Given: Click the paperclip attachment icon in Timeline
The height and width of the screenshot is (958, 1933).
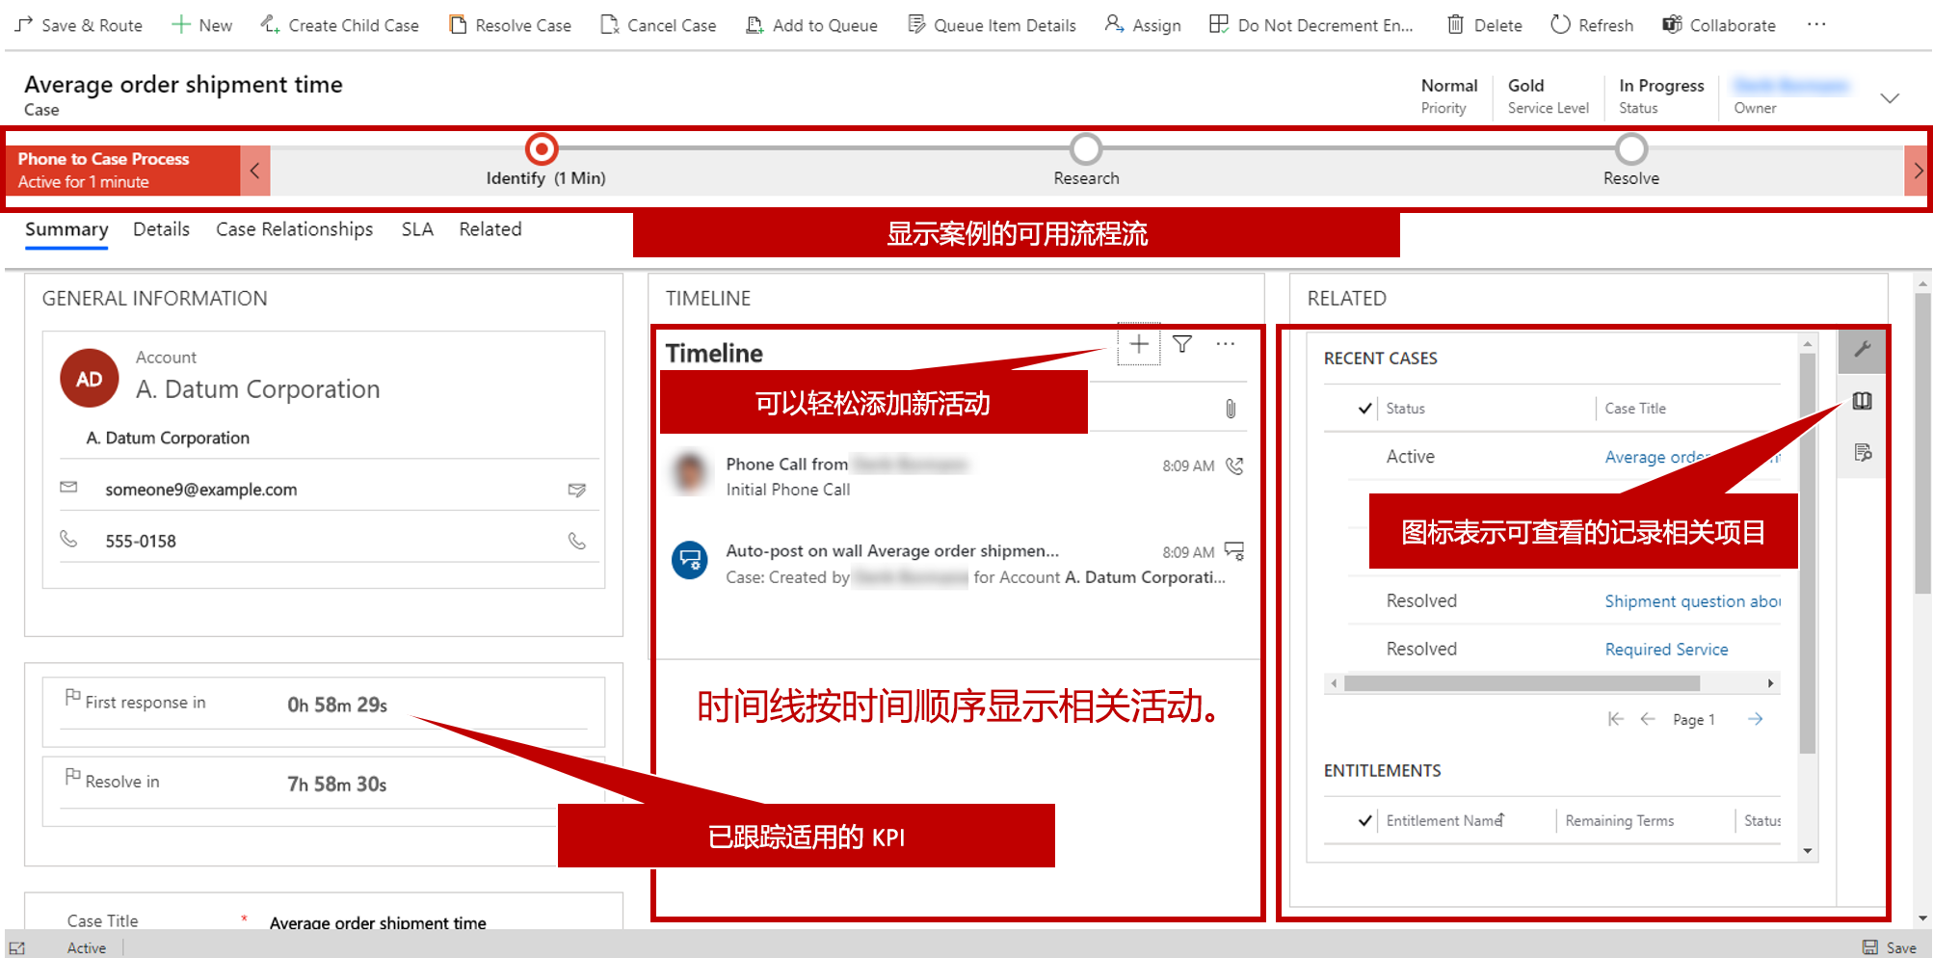Looking at the screenshot, I should (1231, 408).
